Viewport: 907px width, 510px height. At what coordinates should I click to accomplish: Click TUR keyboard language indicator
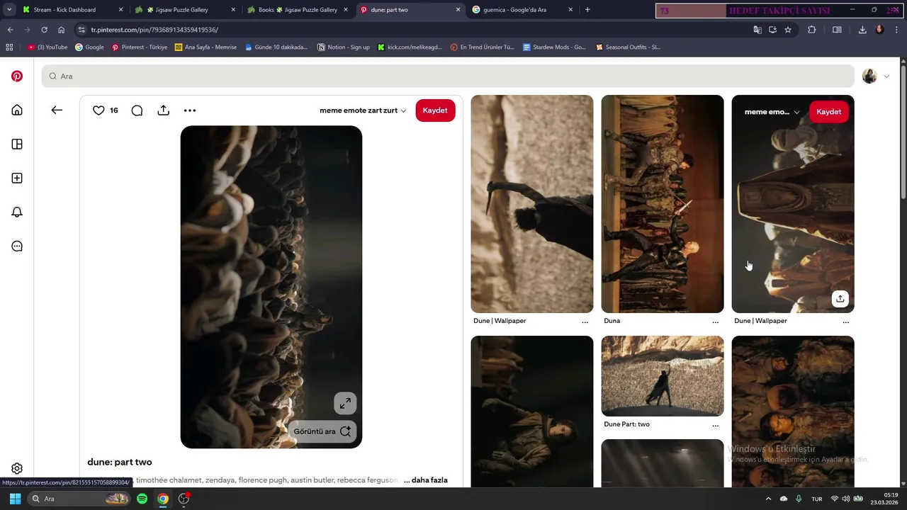(816, 499)
